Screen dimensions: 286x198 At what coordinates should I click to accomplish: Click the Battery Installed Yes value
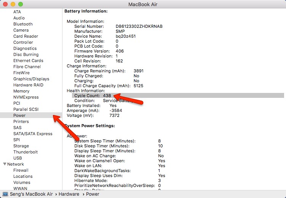pos(113,105)
